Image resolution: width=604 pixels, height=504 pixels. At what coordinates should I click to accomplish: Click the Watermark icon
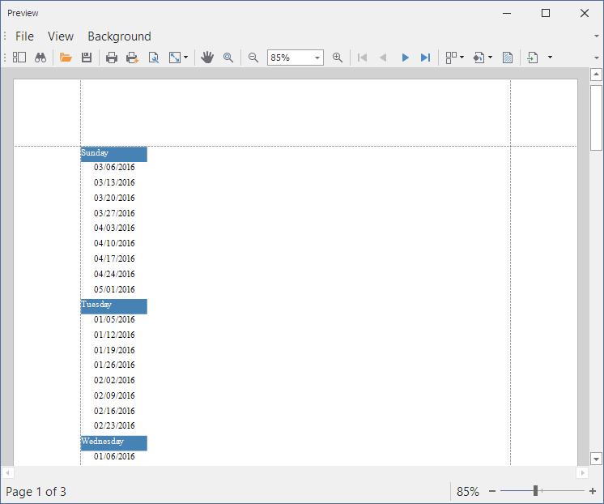[508, 58]
